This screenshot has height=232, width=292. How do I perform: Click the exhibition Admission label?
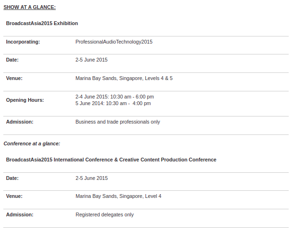point(19,122)
